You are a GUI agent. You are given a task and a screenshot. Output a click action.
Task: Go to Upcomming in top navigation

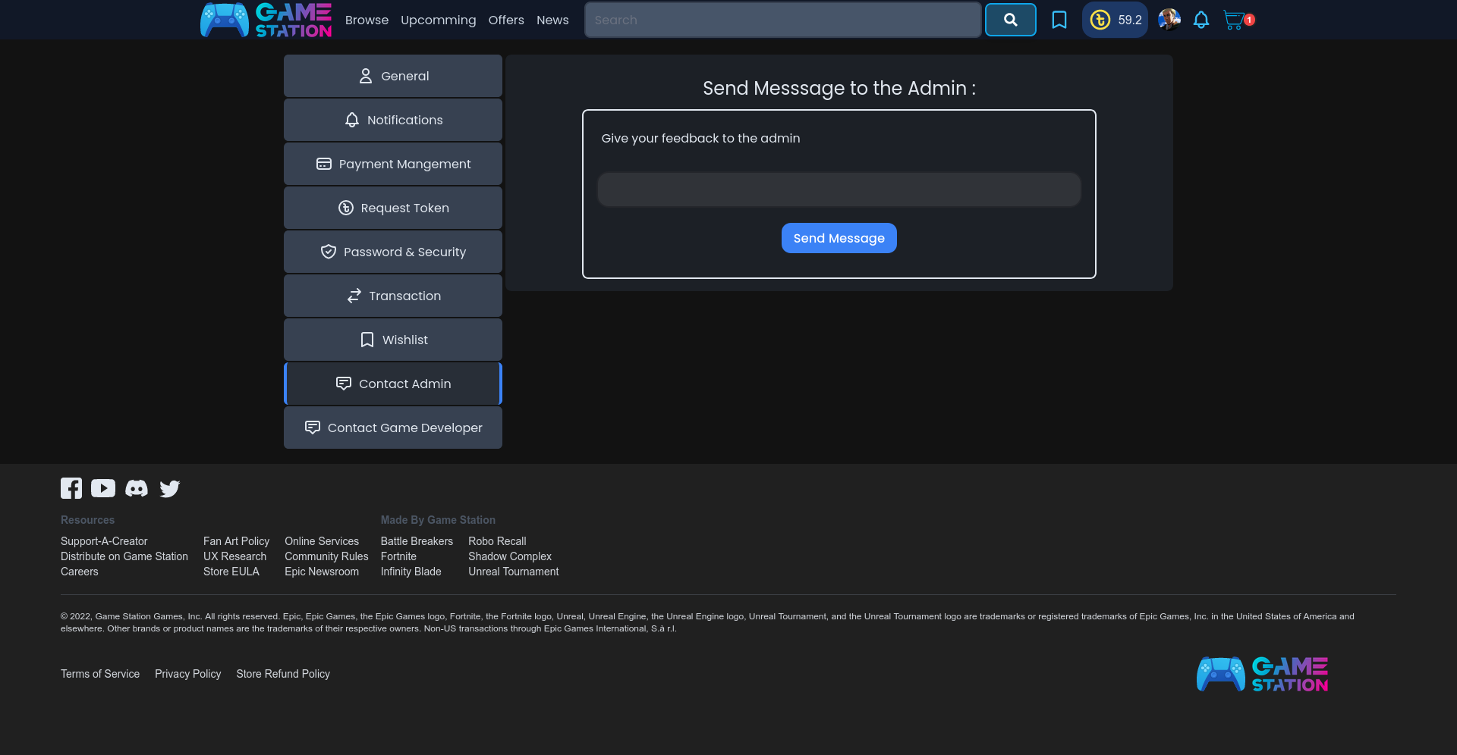[x=439, y=20]
